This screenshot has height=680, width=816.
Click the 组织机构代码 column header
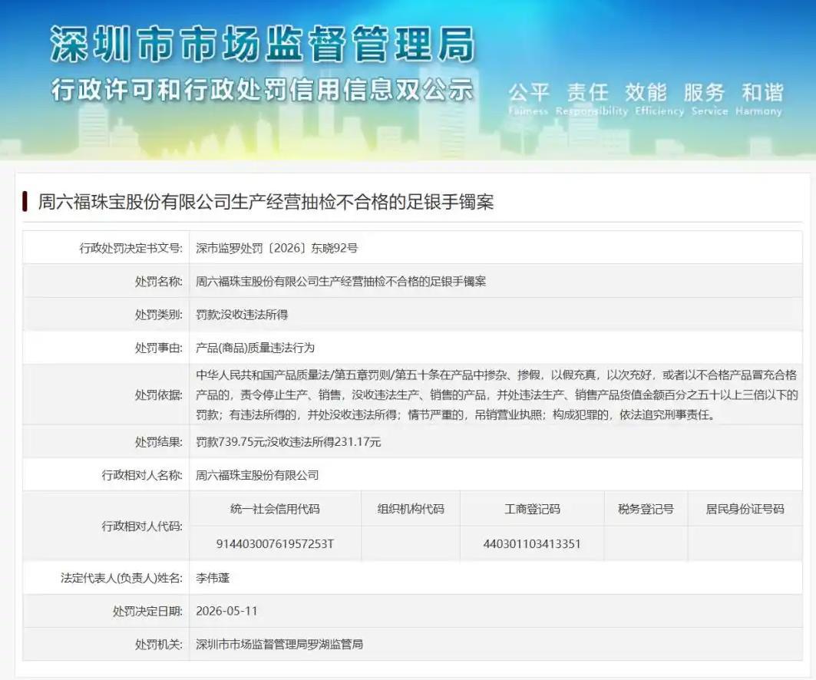411,509
